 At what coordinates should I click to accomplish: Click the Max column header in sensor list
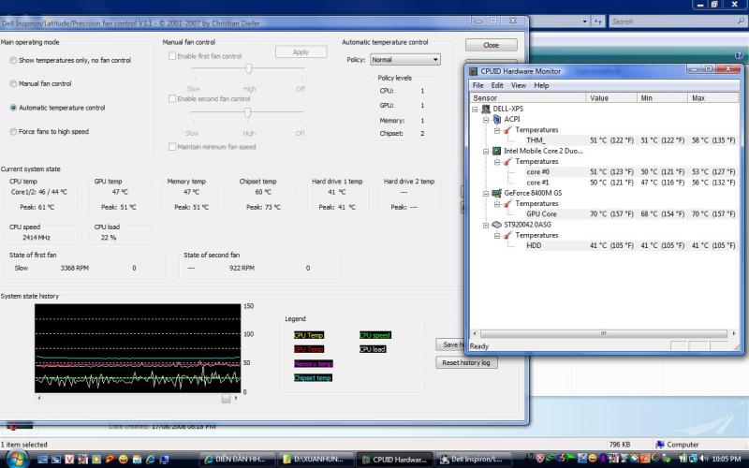click(x=698, y=97)
